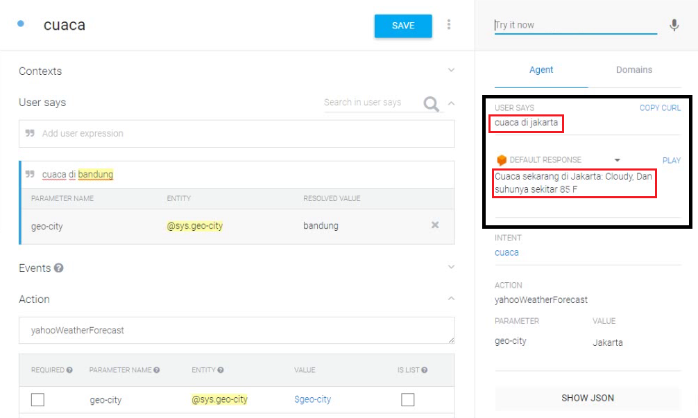The image size is (698, 418).
Task: Click the quote icon in Add user expression
Action: coord(30,133)
